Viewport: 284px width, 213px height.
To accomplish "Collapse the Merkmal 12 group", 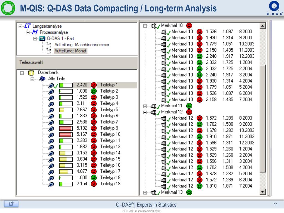I will coord(145,112).
